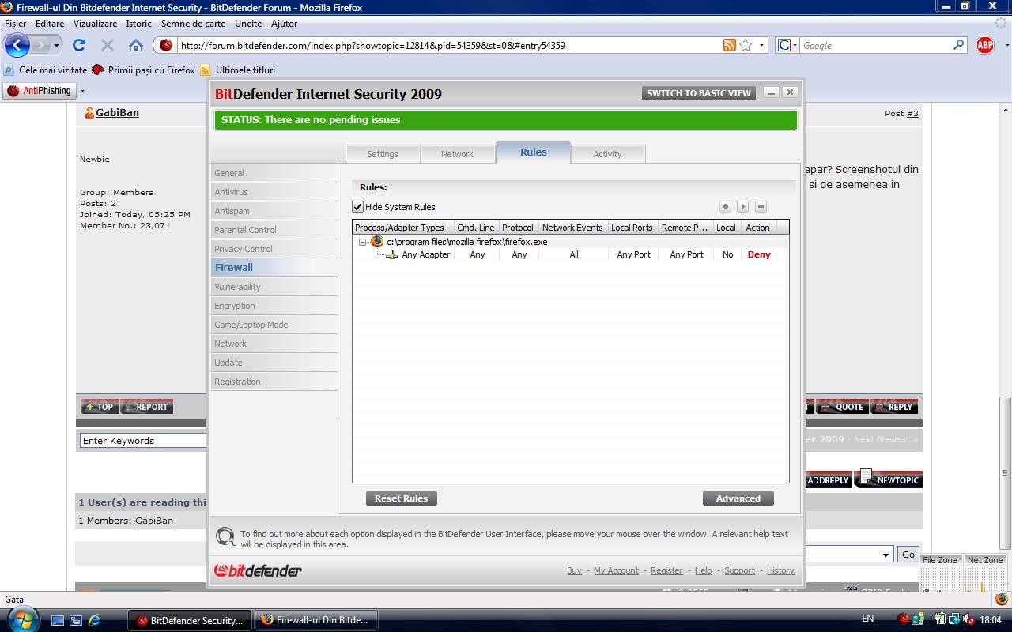Click forum REPORT button
Viewport: 1012px width, 632px height.
146,407
